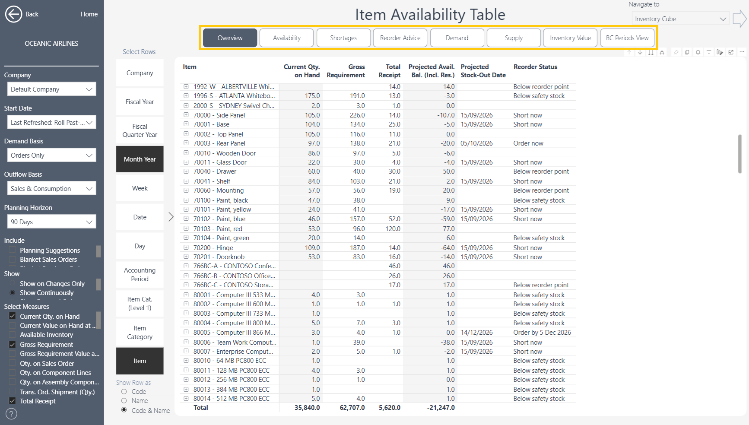Switch to the Reorder Advice tab
749x425 pixels.
click(x=400, y=38)
